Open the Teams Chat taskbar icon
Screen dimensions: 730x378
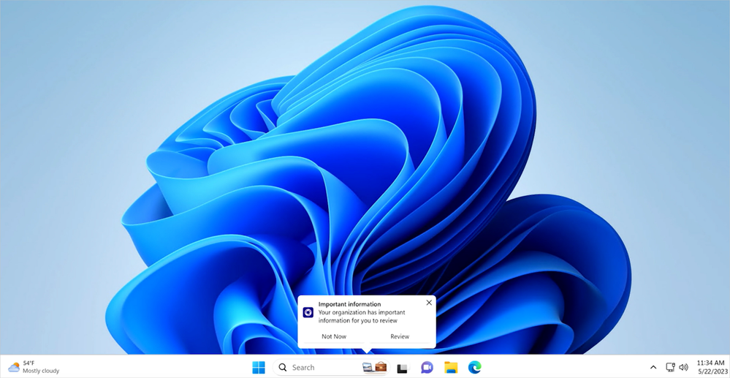[x=427, y=368]
